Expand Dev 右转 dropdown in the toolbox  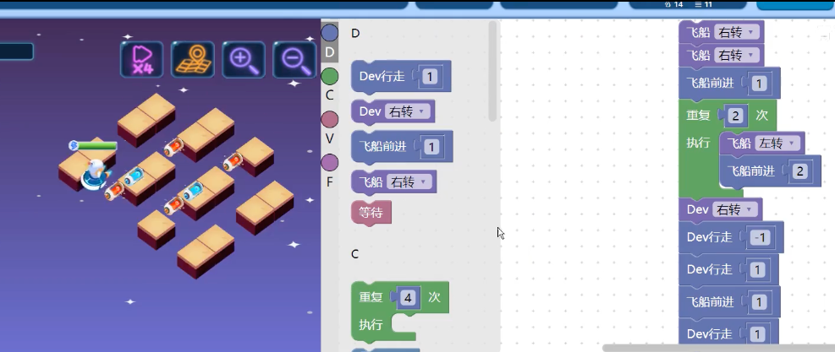(409, 111)
